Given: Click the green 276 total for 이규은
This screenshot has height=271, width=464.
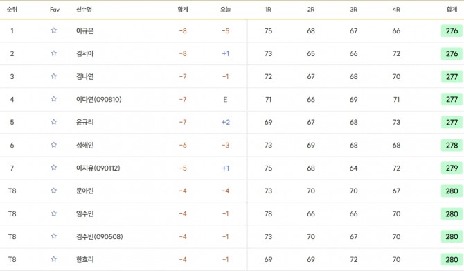Looking at the screenshot, I should (x=452, y=30).
